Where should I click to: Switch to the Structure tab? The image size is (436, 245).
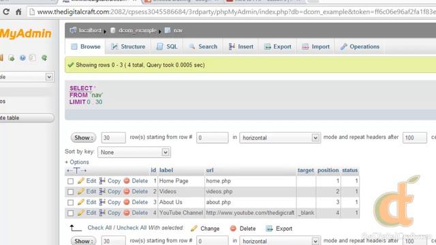tap(128, 47)
